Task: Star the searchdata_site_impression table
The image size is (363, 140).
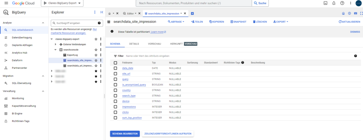Action: pyautogui.click(x=96, y=60)
